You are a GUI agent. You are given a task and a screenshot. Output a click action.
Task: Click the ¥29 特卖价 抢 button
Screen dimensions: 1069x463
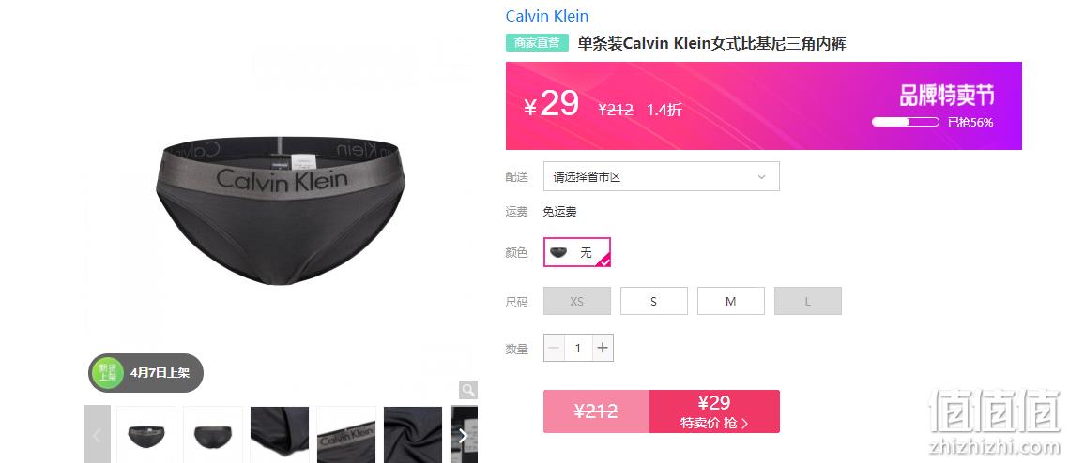tap(714, 411)
